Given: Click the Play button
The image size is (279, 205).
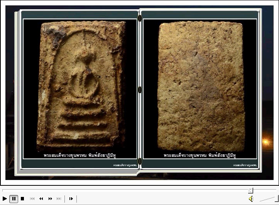Looking at the screenshot, I should coord(5,198).
